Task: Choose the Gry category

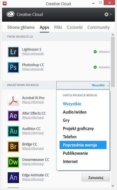Action: pos(66,120)
